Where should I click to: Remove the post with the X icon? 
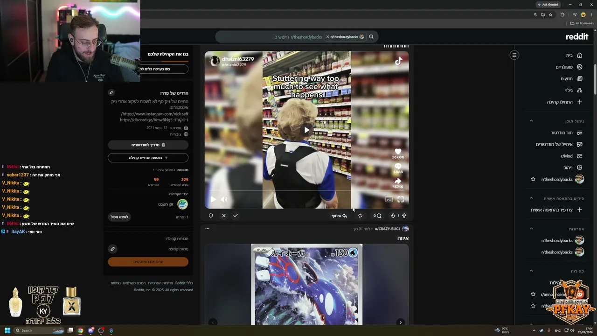pyautogui.click(x=224, y=216)
